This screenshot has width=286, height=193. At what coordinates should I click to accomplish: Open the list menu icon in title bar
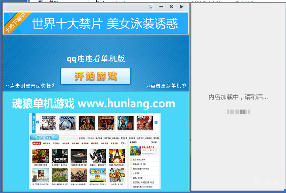tap(151, 7)
